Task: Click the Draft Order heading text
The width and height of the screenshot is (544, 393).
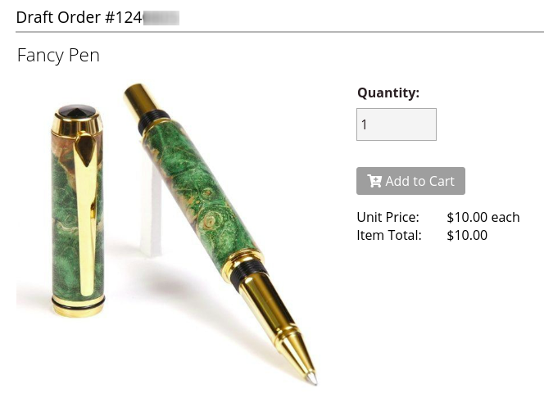Action: click(x=79, y=17)
